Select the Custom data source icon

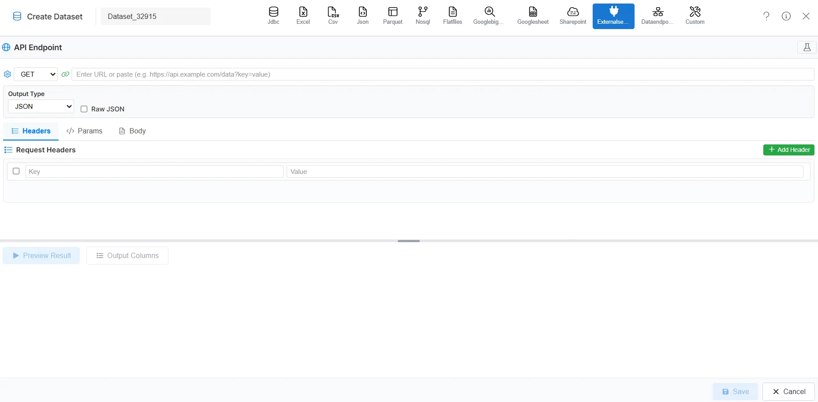[x=695, y=16]
